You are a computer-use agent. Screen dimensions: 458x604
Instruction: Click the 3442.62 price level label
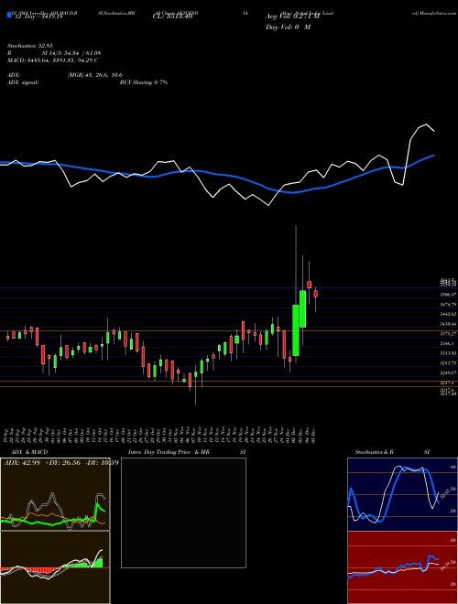(x=449, y=314)
